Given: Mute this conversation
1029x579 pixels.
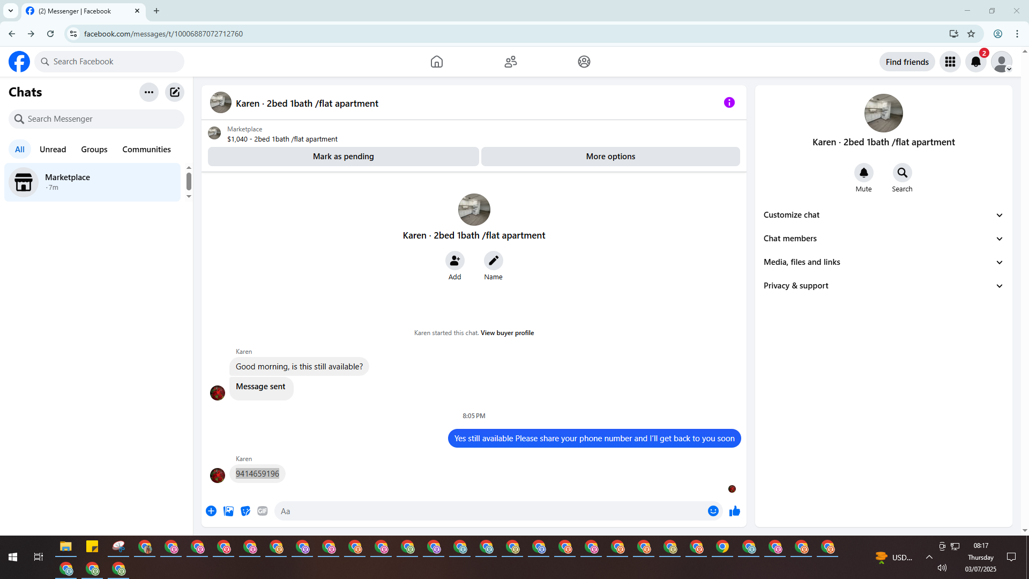Looking at the screenshot, I should coord(863,173).
